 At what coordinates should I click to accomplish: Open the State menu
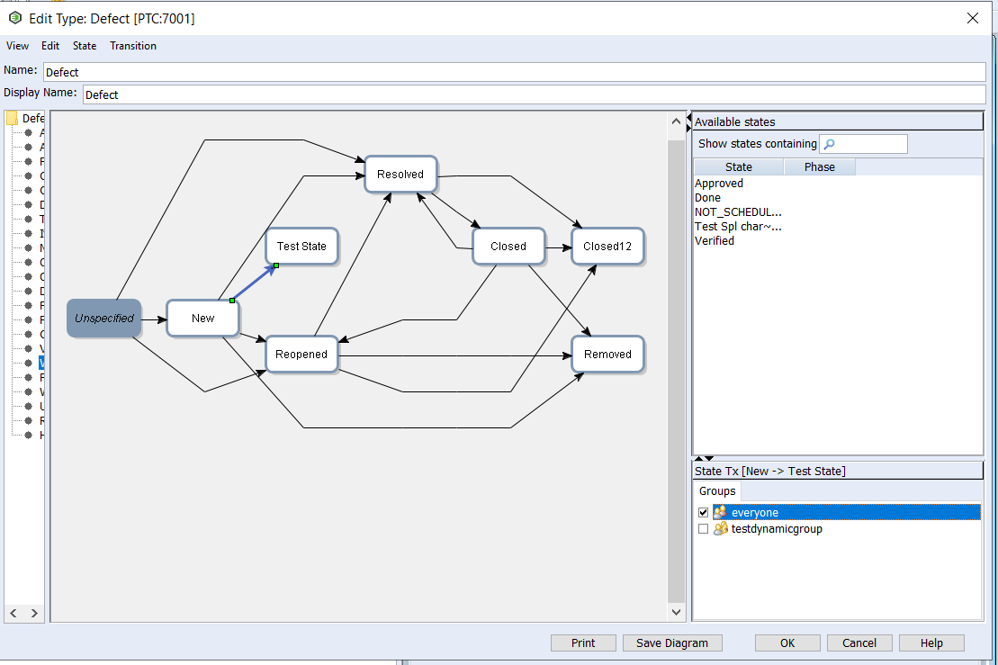click(x=85, y=46)
